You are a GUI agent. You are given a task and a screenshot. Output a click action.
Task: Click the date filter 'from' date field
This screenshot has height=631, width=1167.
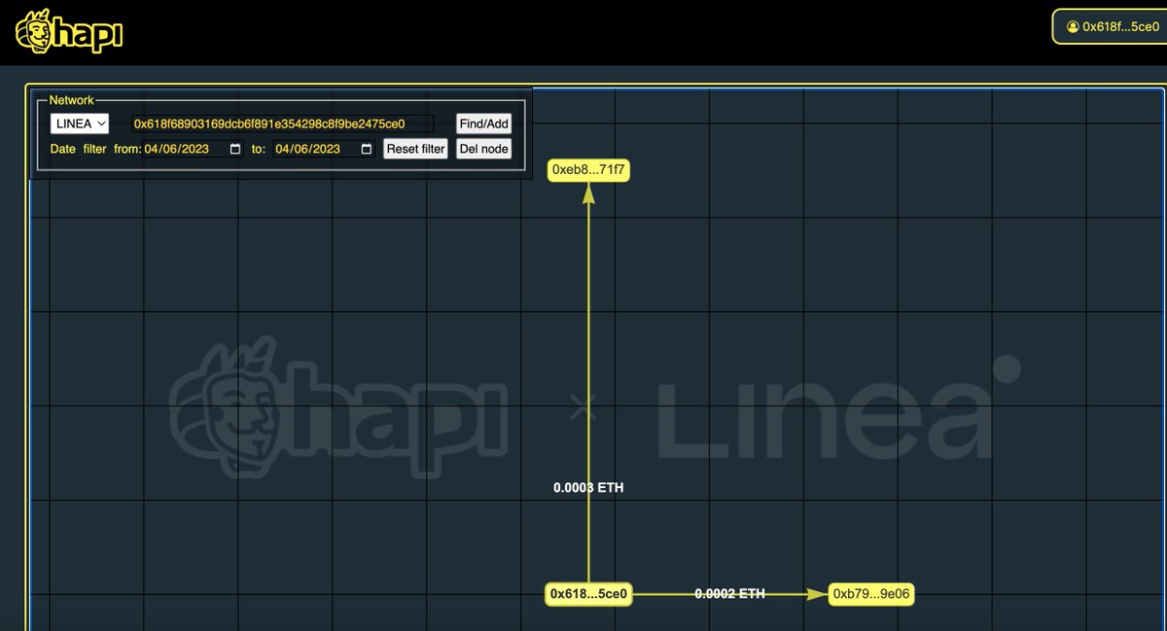click(x=193, y=149)
